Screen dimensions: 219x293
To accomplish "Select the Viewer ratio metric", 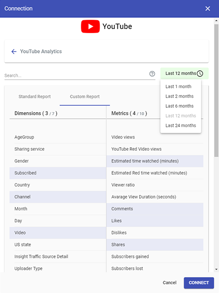I will (x=155, y=185).
